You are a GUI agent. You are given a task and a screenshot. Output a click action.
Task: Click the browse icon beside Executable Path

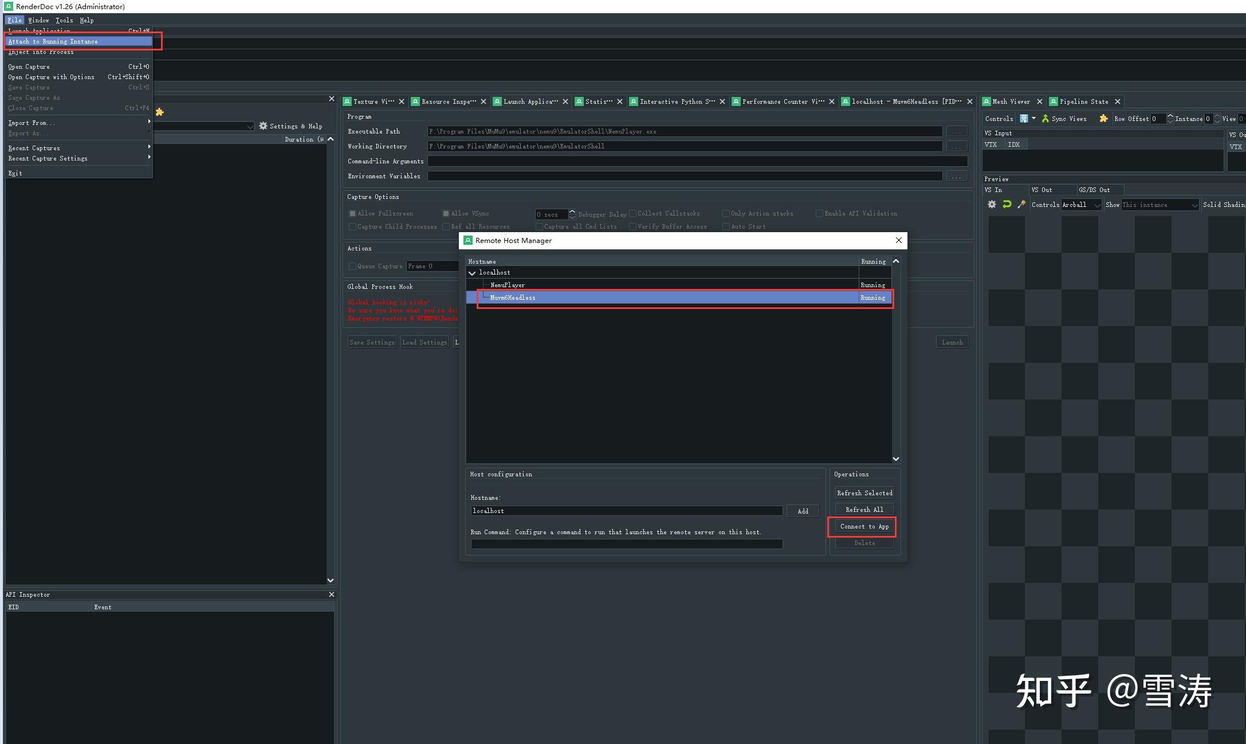pyautogui.click(x=956, y=131)
